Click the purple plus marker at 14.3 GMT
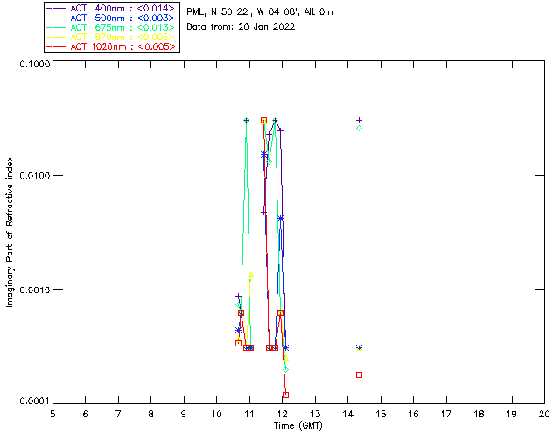Image resolution: width=560 pixels, height=448 pixels. [359, 120]
